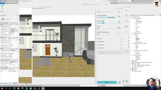Click the Tablas de planificación icon
This screenshot has width=161, height=90.
(x=133, y=62)
